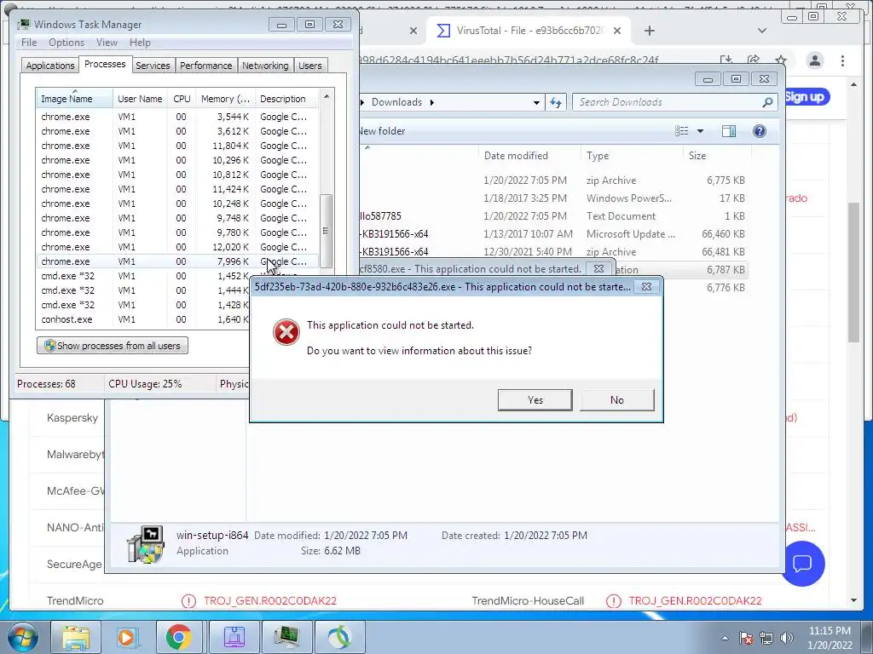Sort processes by CPU column
The width and height of the screenshot is (873, 654).
tap(182, 99)
